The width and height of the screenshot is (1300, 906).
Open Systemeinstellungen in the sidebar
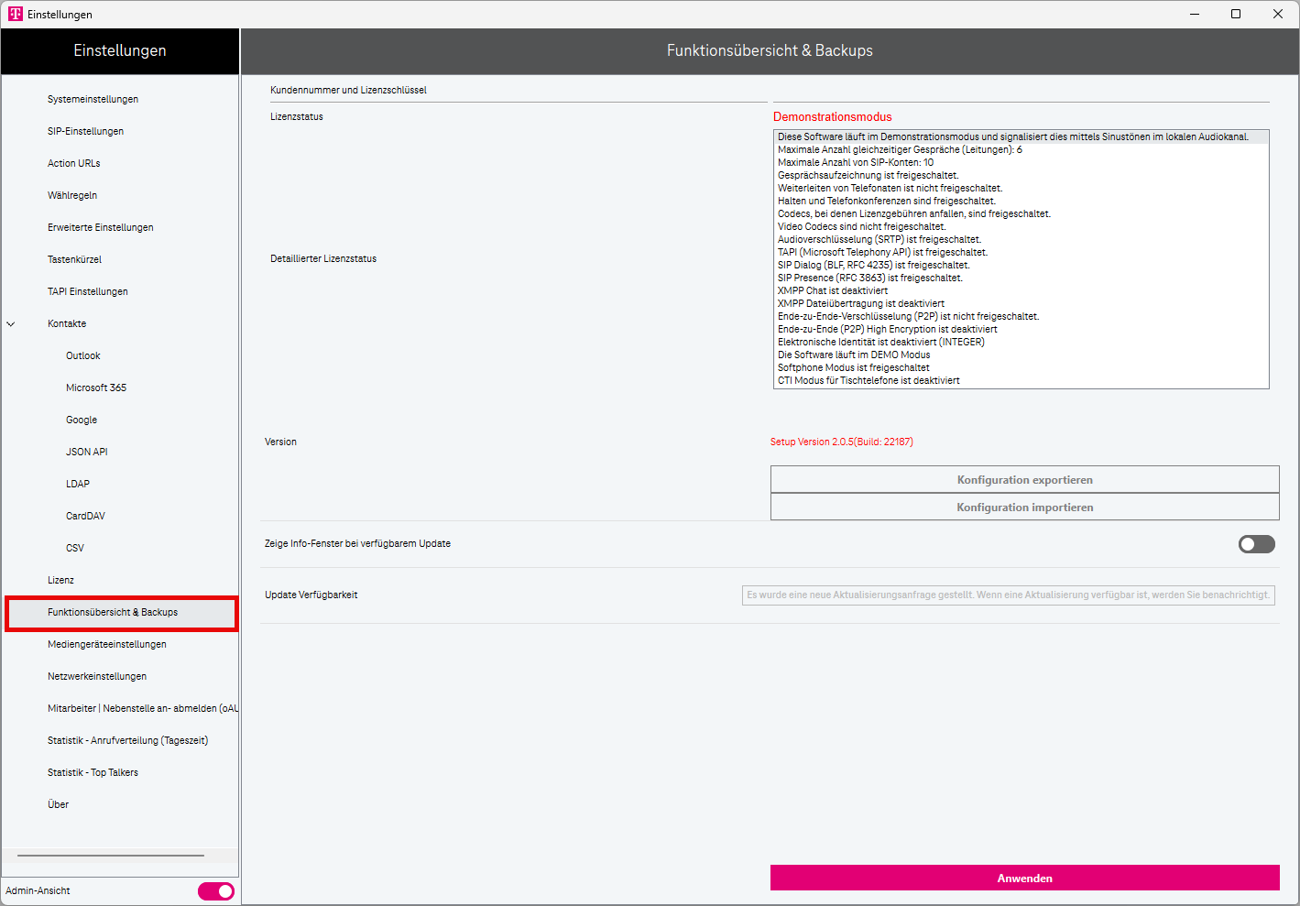point(93,99)
